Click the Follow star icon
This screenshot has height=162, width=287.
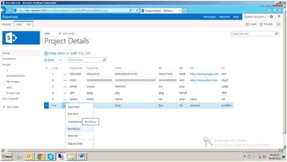(x=261, y=24)
